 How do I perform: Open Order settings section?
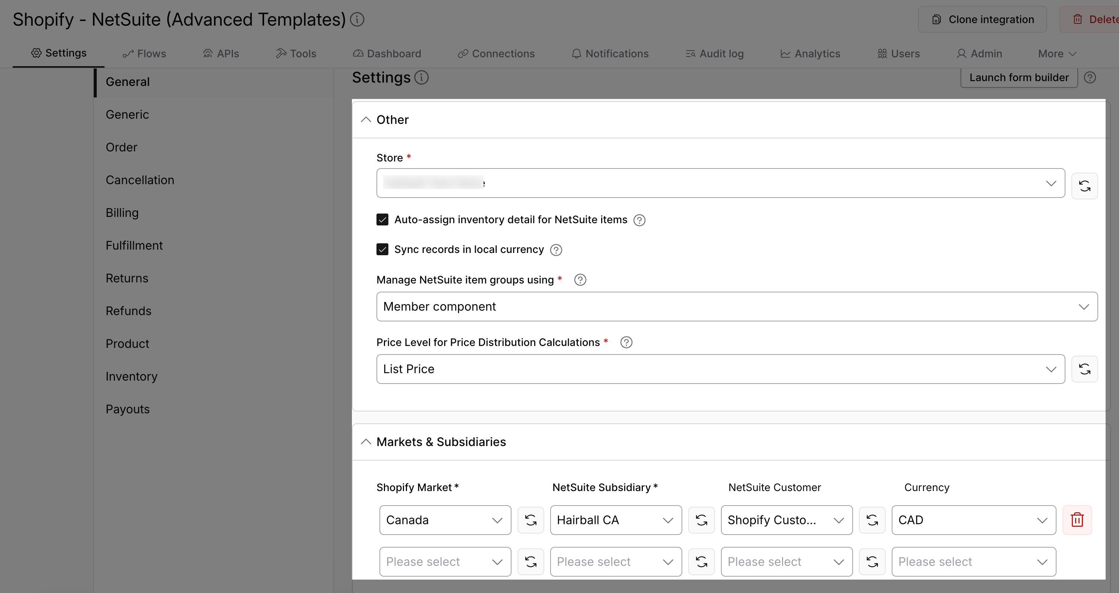(x=122, y=148)
